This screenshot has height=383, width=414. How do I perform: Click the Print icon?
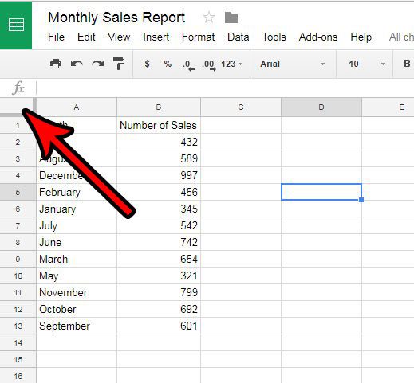(56, 64)
